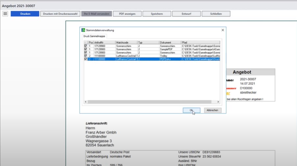Select the PDFDoku document cell
This screenshot has width=297, height=166.
[x=170, y=59]
